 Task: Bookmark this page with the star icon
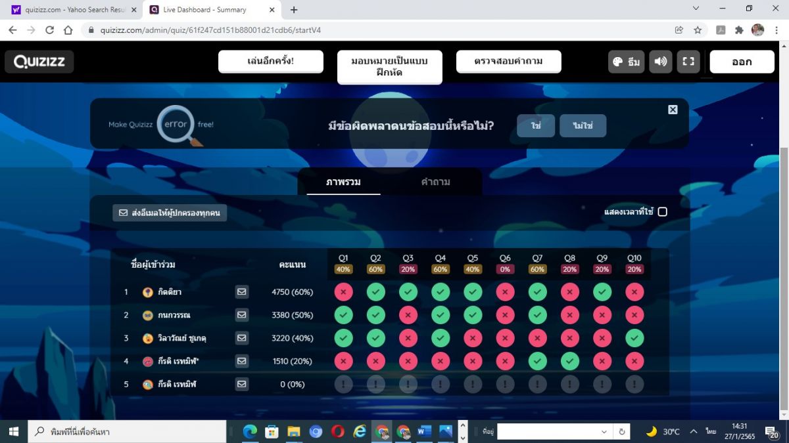click(698, 30)
